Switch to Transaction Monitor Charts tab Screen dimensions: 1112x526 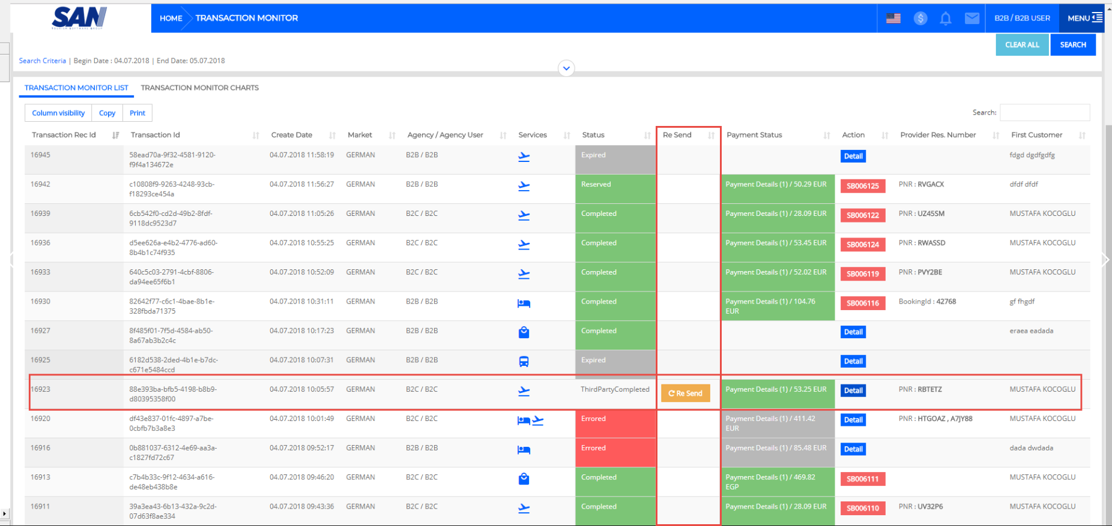click(199, 88)
